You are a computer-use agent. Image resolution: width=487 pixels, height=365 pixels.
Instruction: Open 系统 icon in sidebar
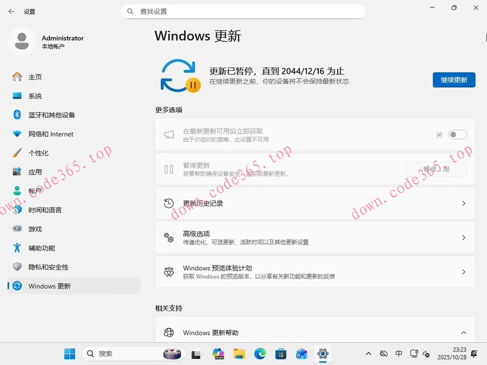pyautogui.click(x=17, y=96)
